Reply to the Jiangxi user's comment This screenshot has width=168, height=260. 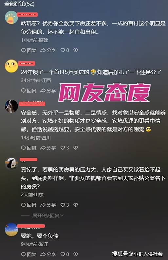coord(29,91)
